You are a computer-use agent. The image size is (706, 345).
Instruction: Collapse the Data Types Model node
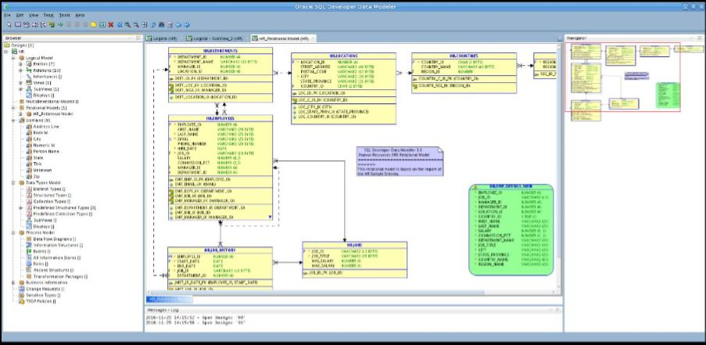[13, 183]
